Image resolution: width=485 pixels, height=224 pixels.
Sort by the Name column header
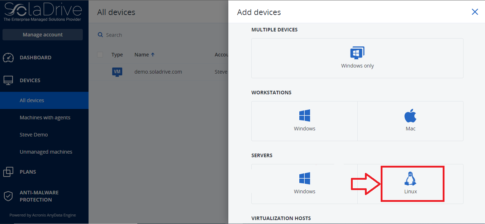142,55
